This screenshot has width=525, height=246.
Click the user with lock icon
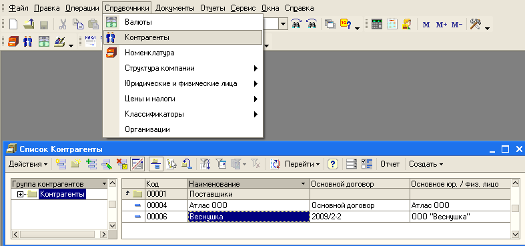pyautogui.click(x=407, y=24)
